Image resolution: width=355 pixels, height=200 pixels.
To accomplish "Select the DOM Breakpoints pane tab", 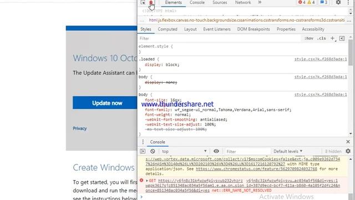I will [253, 29].
